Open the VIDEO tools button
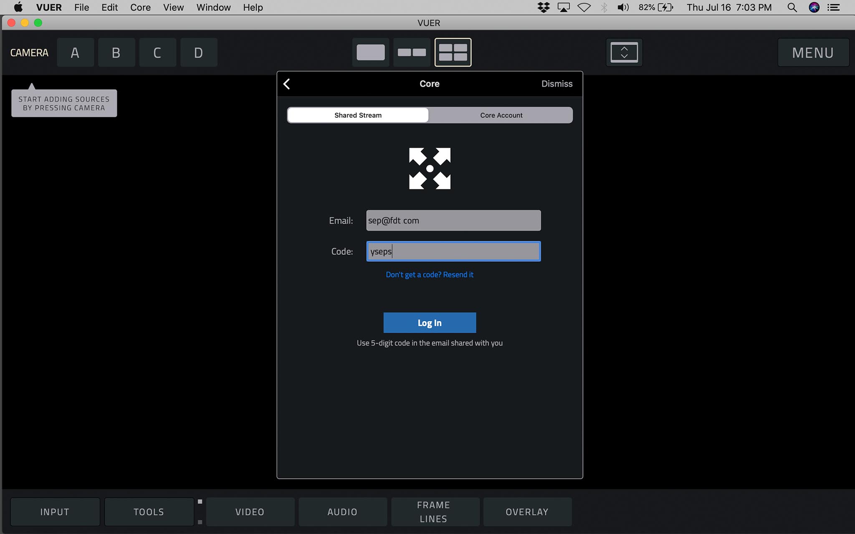The image size is (855, 534). 250,512
